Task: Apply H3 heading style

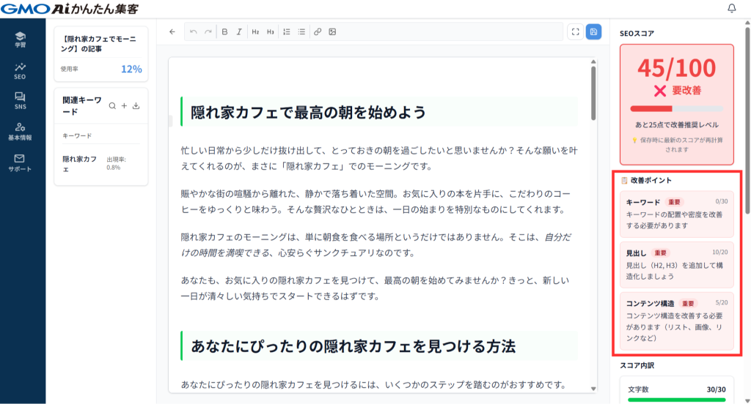Action: pos(271,32)
